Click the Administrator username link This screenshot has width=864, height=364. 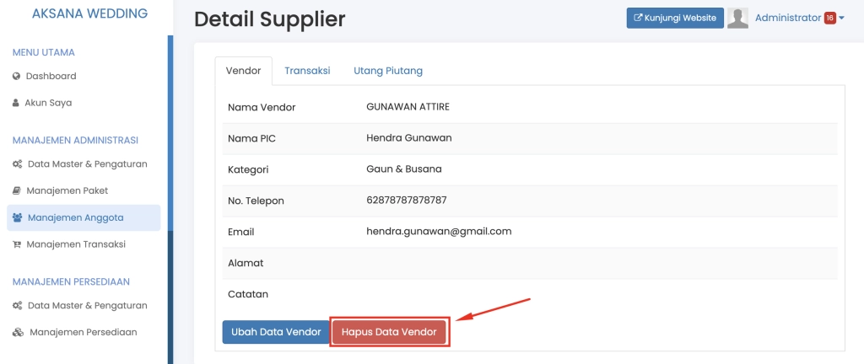(x=788, y=19)
